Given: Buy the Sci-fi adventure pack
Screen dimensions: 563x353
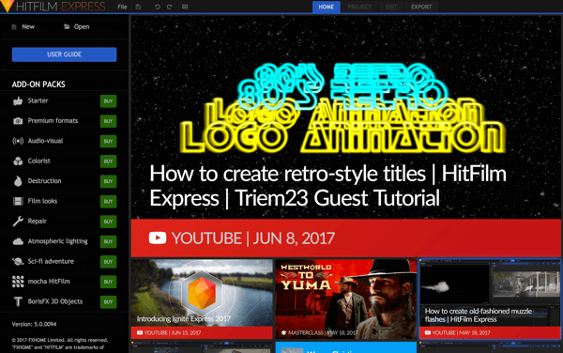Looking at the screenshot, I should [108, 262].
